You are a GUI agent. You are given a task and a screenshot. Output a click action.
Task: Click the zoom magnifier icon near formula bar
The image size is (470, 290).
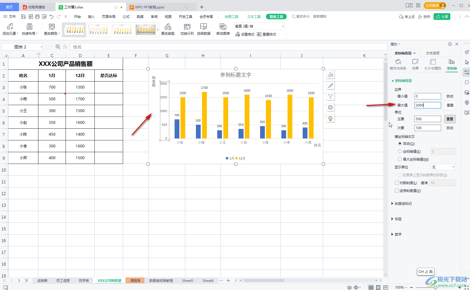58,47
